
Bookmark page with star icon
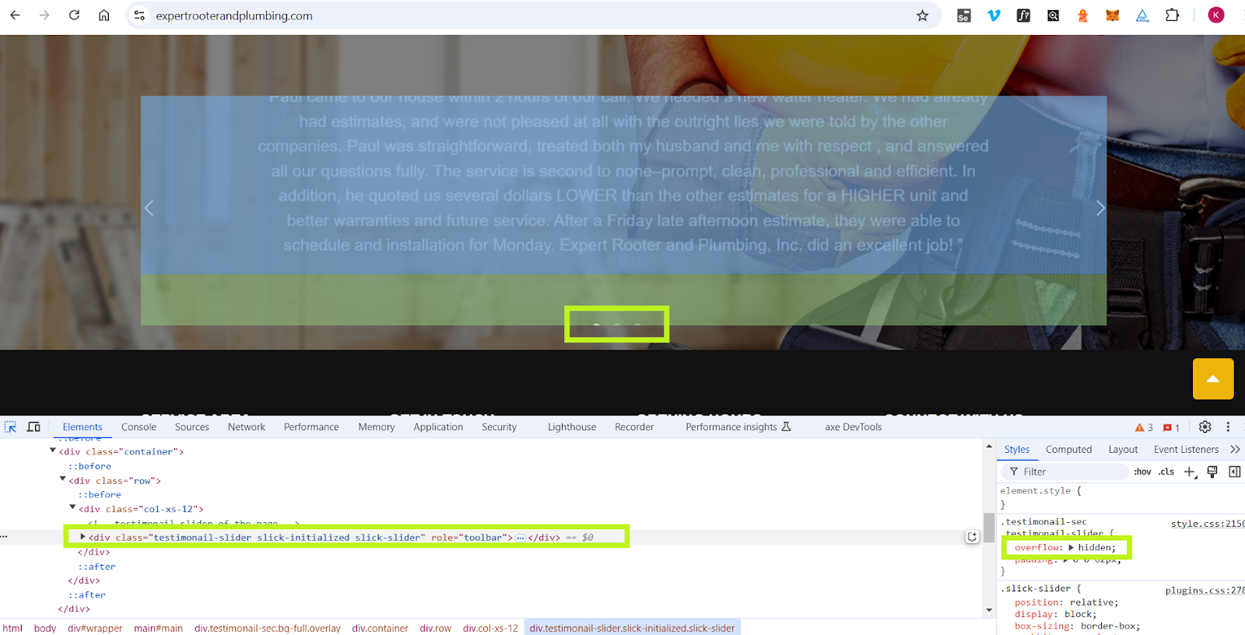pyautogui.click(x=922, y=16)
